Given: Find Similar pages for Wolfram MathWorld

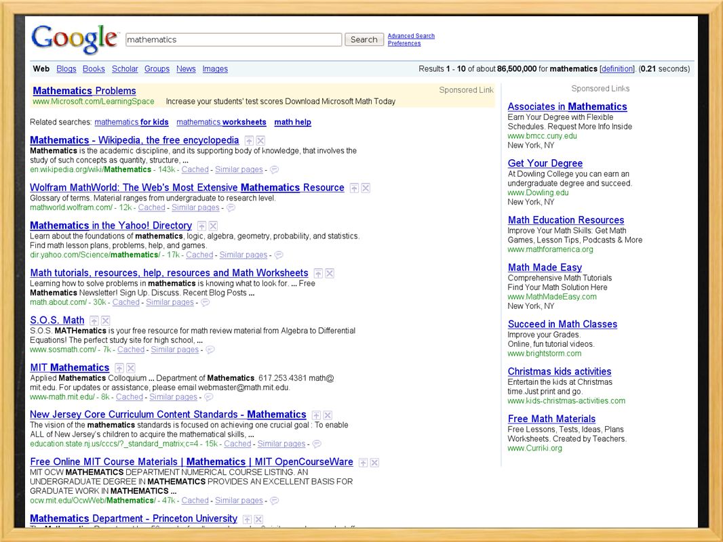Looking at the screenshot, I should (x=195, y=207).
